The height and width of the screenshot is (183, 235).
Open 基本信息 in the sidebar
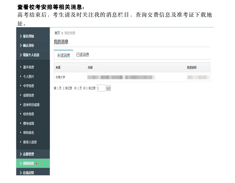click(x=28, y=67)
